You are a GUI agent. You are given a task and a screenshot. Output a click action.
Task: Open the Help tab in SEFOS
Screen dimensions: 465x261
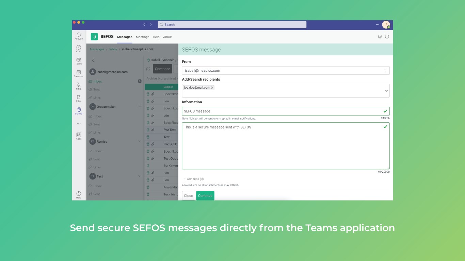pyautogui.click(x=156, y=37)
